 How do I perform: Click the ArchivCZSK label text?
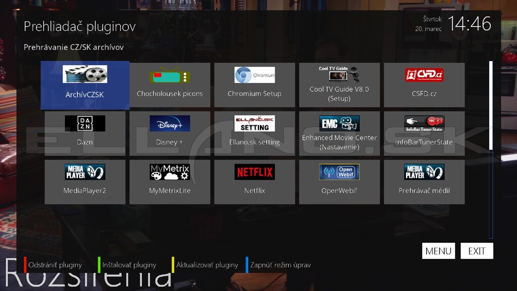coord(85,94)
